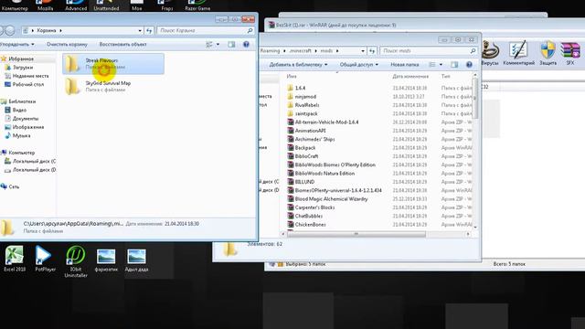Open view options arrow in Корзина toolbar
585x329 pixels.
tap(218, 45)
